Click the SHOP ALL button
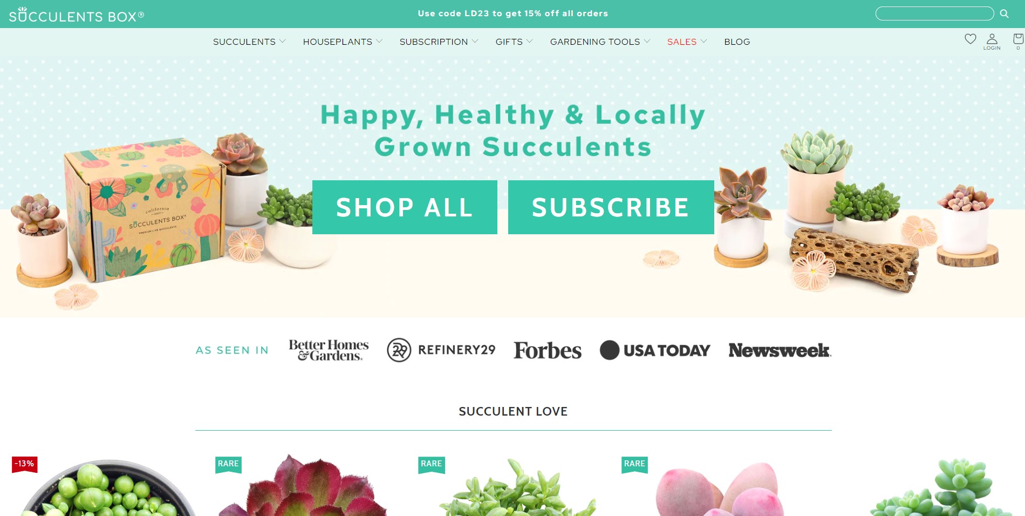Image resolution: width=1025 pixels, height=516 pixels. tap(405, 207)
